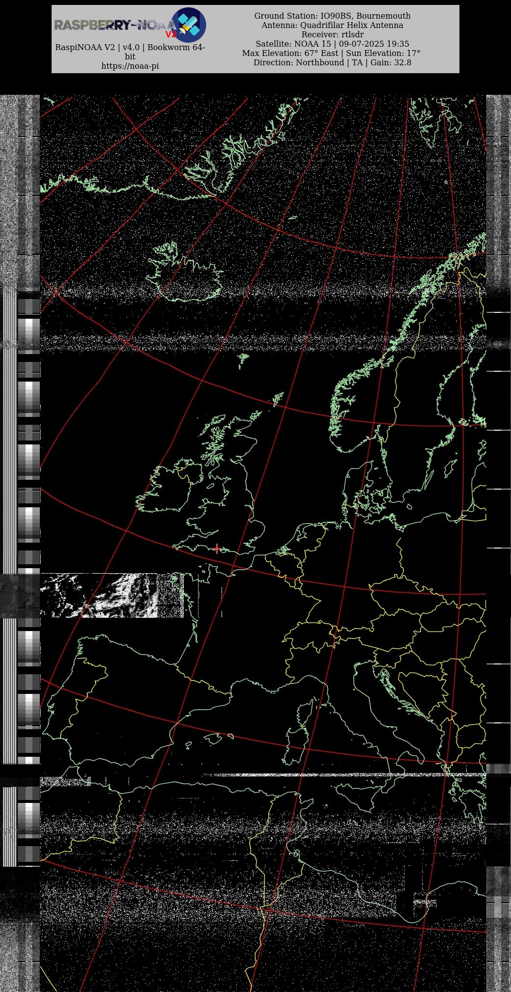This screenshot has width=511, height=992.
Task: Click the RASPBERRY-NOAA banner title text
Action: pyautogui.click(x=114, y=25)
